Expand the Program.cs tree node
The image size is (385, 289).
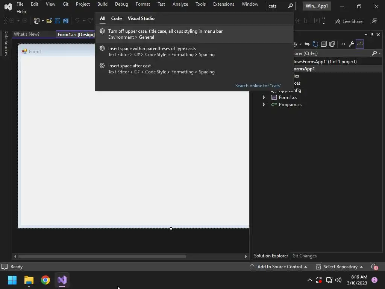(x=264, y=105)
